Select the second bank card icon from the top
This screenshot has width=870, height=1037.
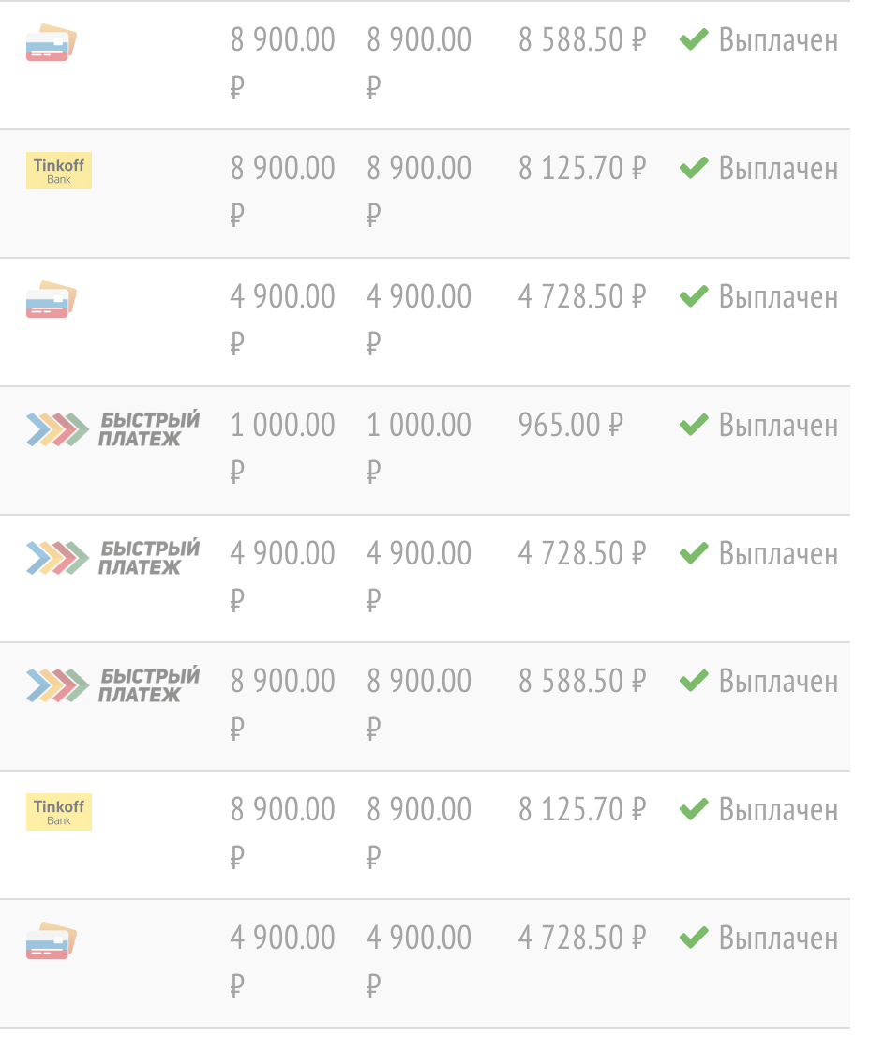click(x=51, y=299)
